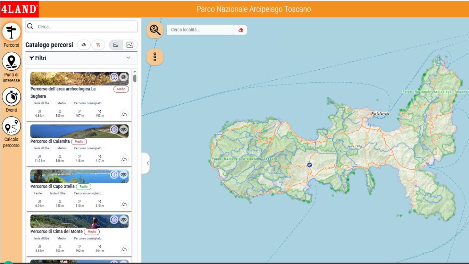Switch to small thumbnail list view
This screenshot has width=469, height=264.
click(116, 45)
